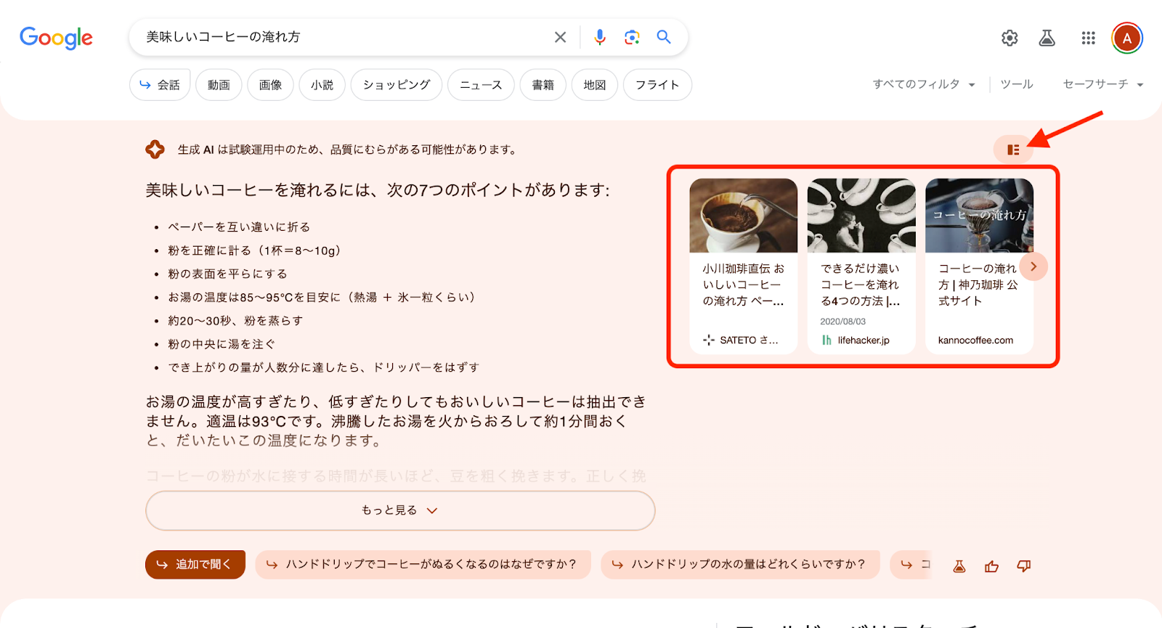Image resolution: width=1162 pixels, height=628 pixels.
Task: Open the lifehacker.jp source card image
Action: [x=861, y=216]
